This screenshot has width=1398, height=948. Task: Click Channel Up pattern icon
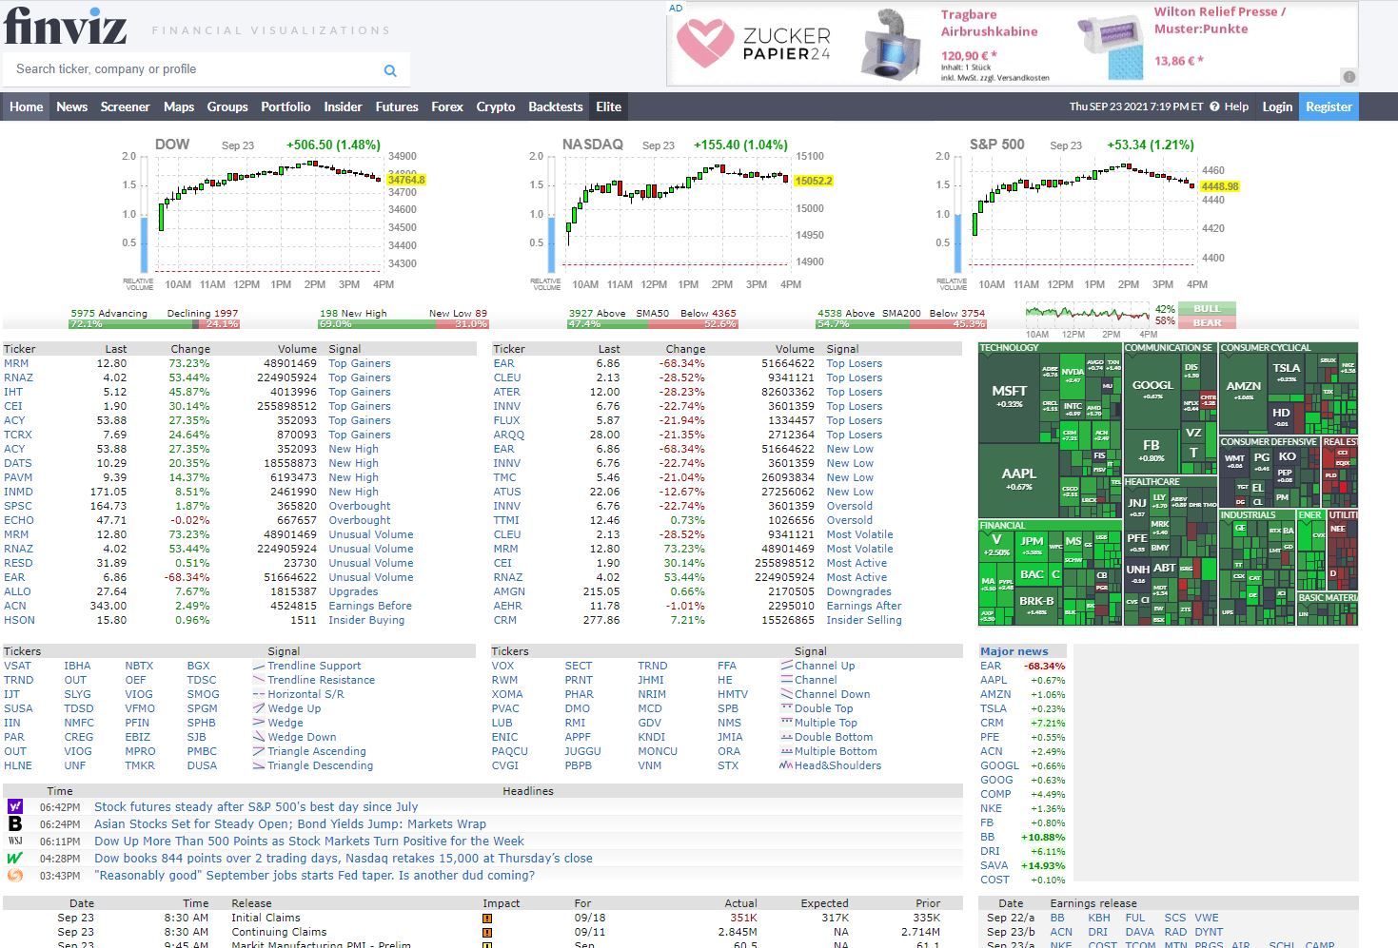(786, 666)
